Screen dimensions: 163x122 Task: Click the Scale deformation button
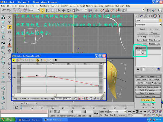[146, 100]
